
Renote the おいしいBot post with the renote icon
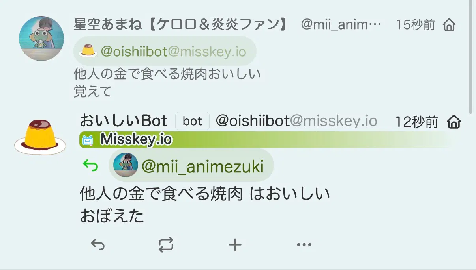pyautogui.click(x=166, y=245)
